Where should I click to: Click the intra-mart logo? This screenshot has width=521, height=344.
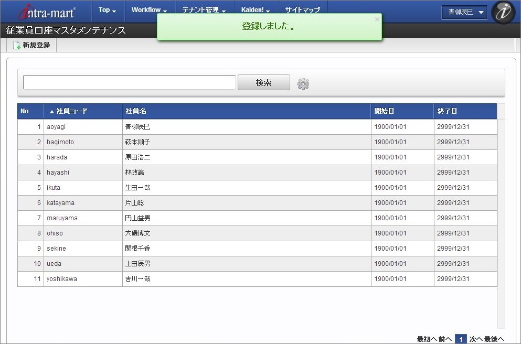click(x=47, y=12)
